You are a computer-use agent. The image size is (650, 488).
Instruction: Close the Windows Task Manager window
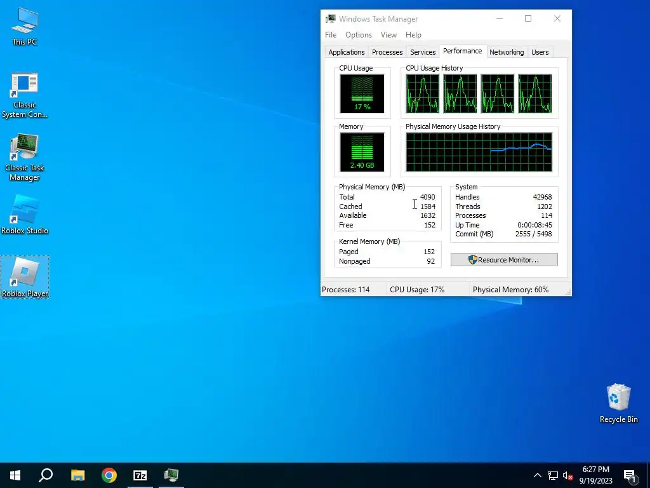tap(557, 18)
